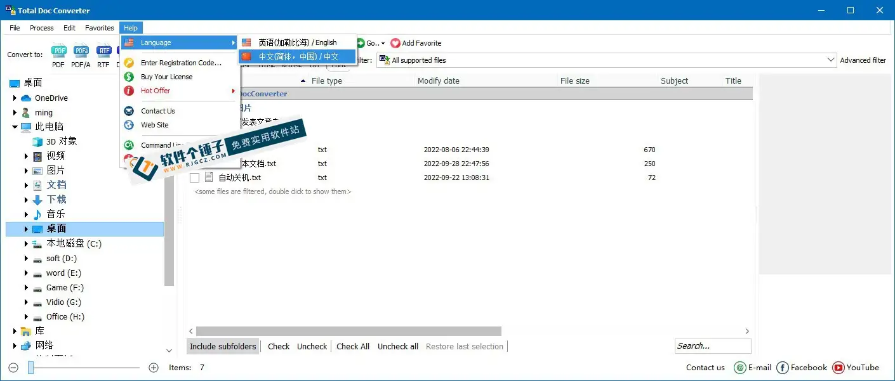Open the YouTube icon in status bar
This screenshot has width=895, height=381.
839,368
